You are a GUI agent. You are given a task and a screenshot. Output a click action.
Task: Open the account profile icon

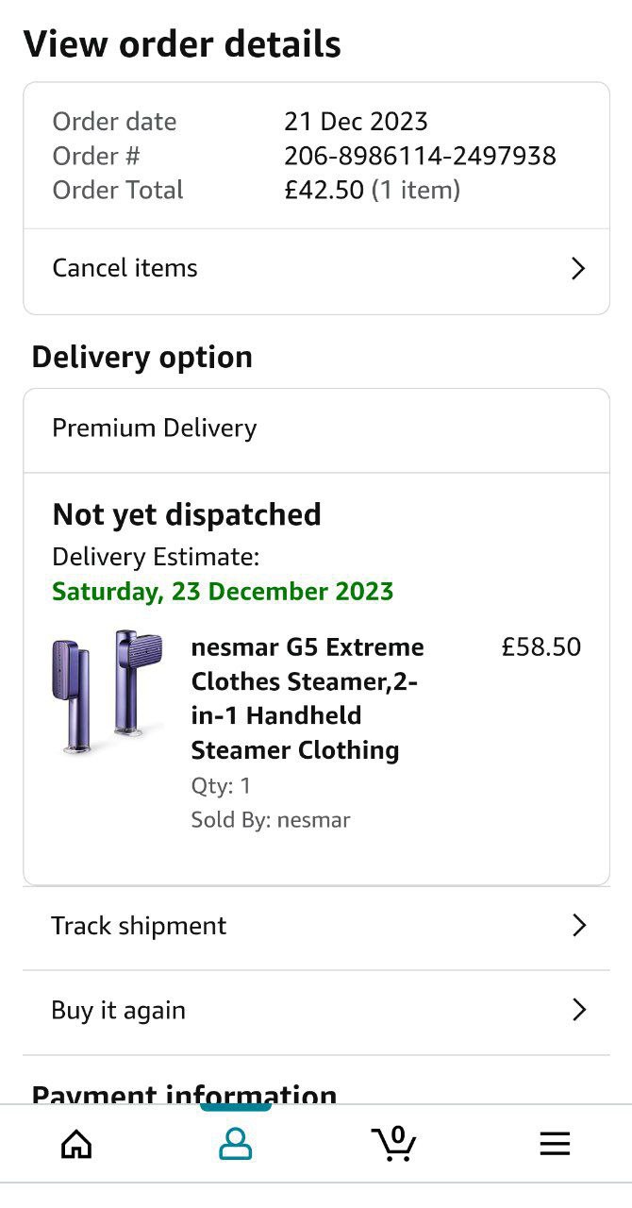tap(235, 1144)
